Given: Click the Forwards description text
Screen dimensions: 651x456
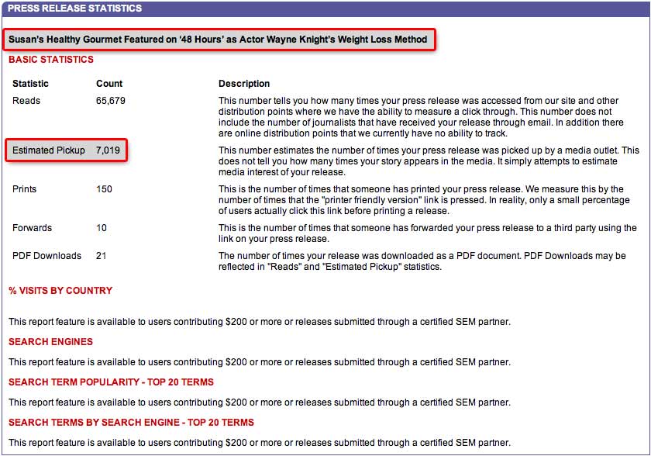Looking at the screenshot, I should (428, 233).
